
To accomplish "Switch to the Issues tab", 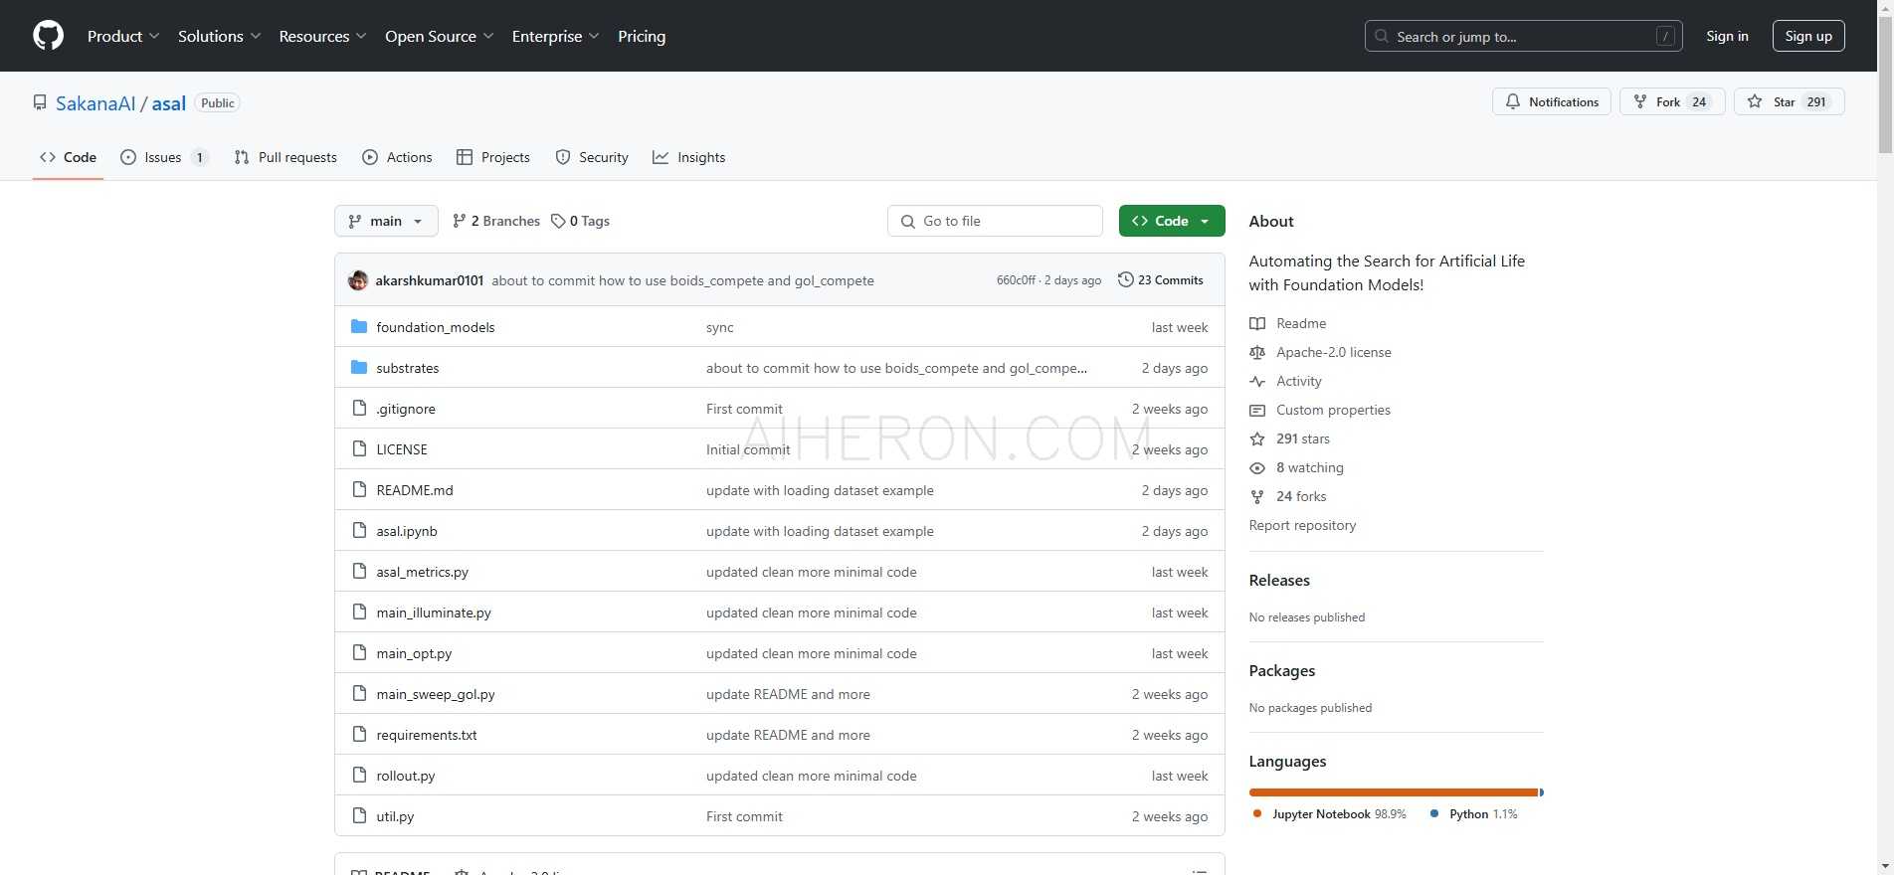I will (163, 157).
